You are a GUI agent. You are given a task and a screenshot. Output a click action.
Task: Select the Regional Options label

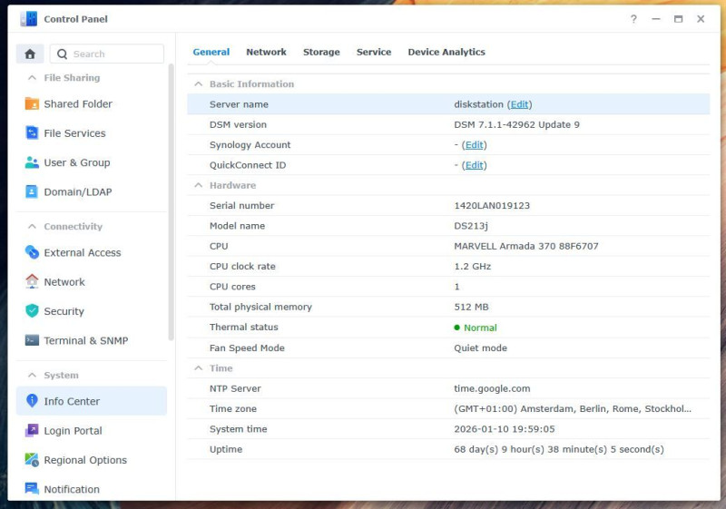[x=85, y=460]
